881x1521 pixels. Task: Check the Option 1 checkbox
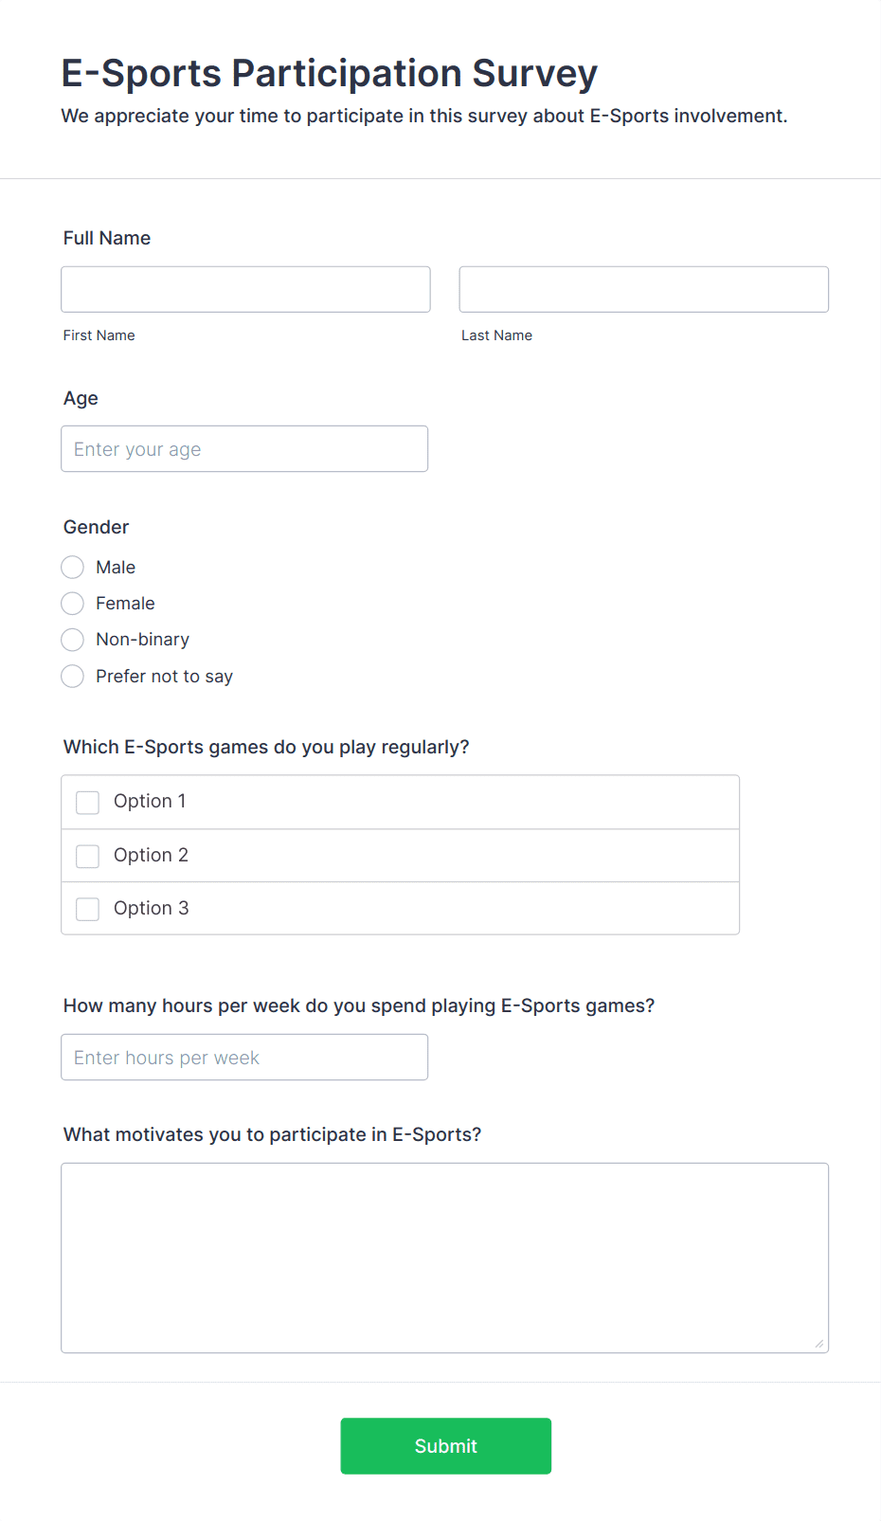pos(88,803)
